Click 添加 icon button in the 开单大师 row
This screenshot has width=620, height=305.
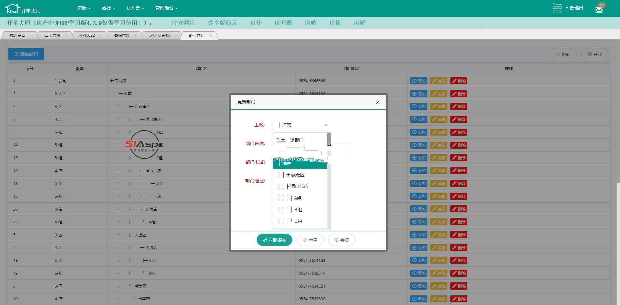pos(418,81)
